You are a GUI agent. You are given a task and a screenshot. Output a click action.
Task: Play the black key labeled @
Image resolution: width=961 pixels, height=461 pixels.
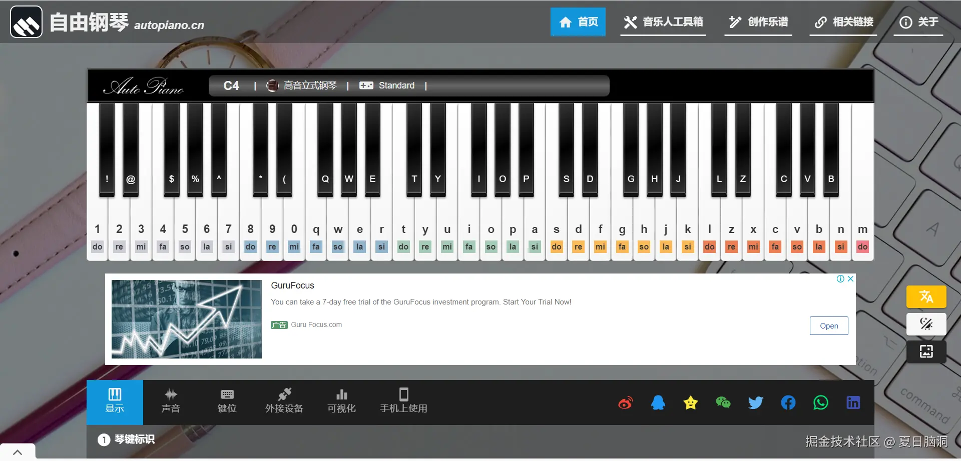(x=131, y=149)
